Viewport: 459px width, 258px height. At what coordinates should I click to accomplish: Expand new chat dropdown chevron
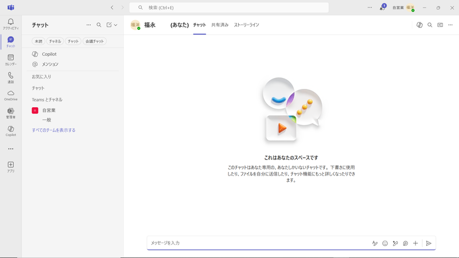pyautogui.click(x=116, y=25)
